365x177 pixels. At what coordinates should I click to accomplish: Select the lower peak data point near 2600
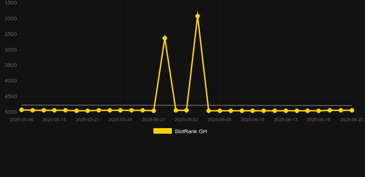coord(165,38)
